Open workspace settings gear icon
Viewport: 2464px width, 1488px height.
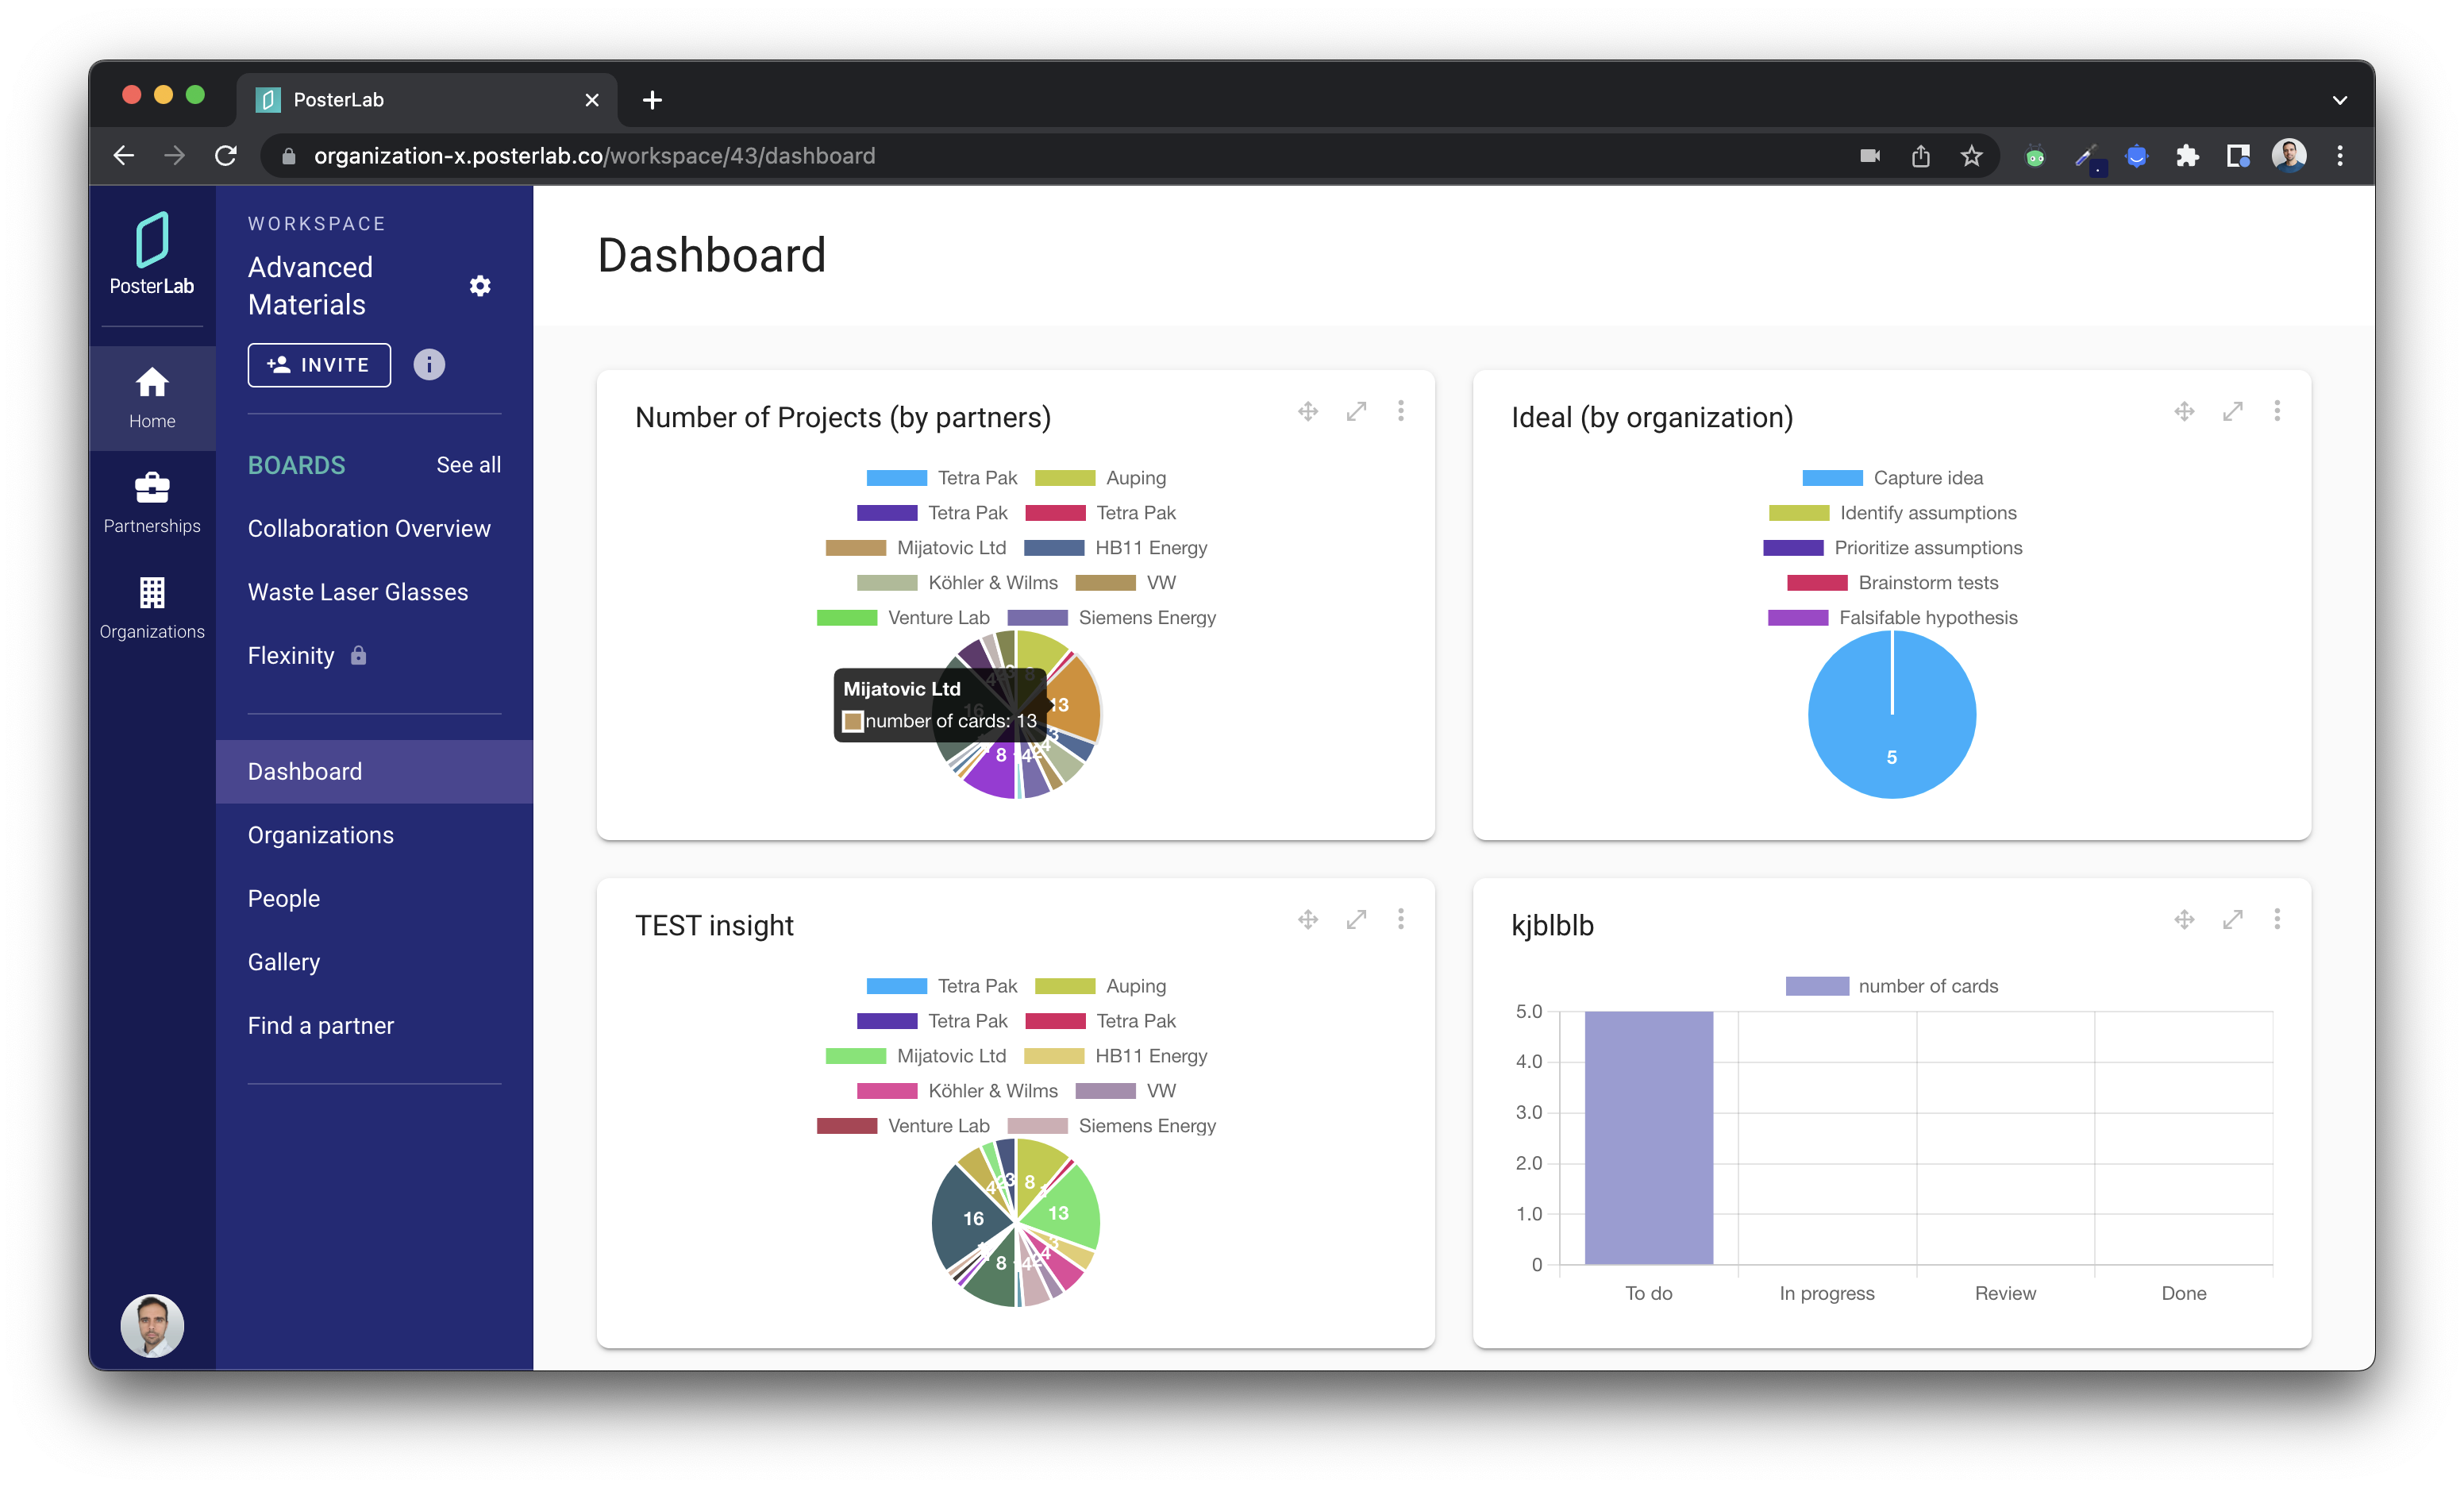click(480, 286)
